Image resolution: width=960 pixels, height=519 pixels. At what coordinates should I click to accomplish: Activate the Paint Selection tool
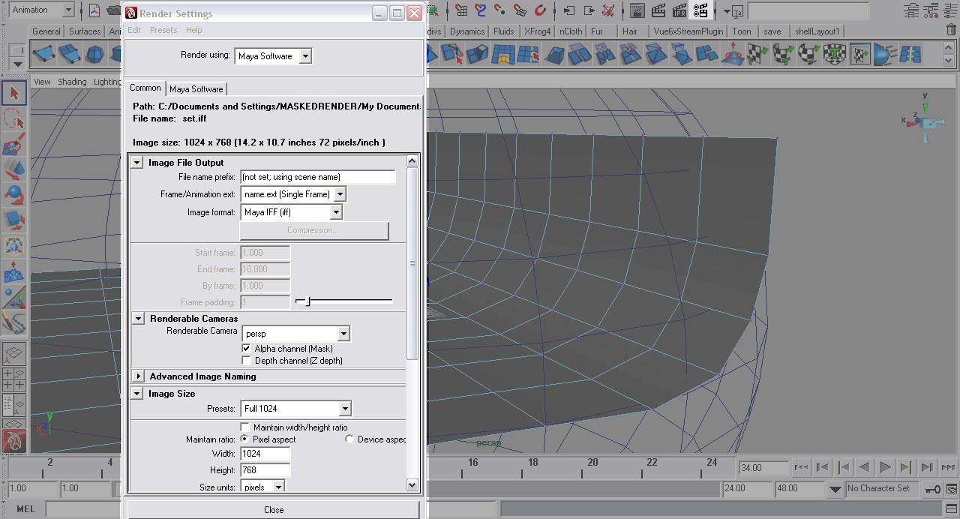(14, 144)
